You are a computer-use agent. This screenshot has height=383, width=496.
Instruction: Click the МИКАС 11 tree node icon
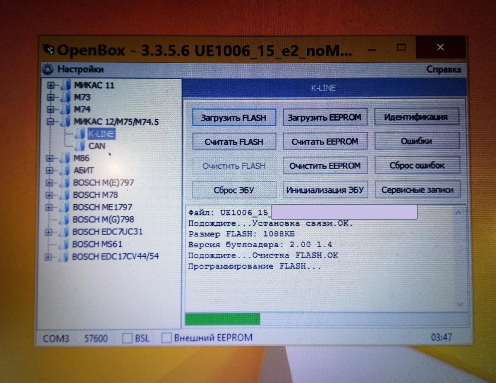point(65,86)
